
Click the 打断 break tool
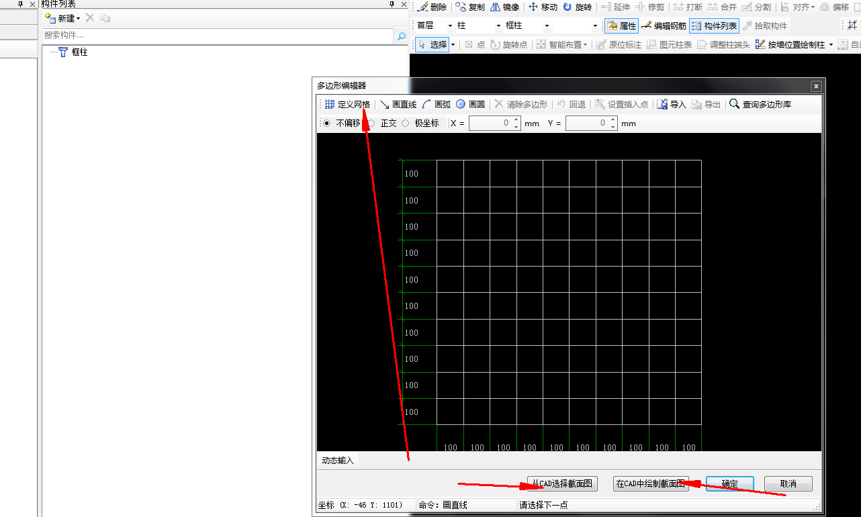coord(688,7)
